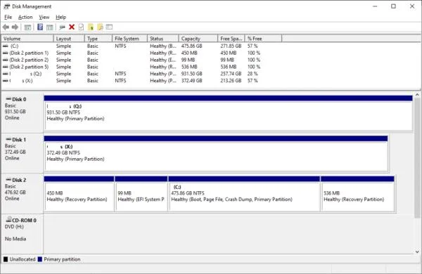Sort by the Type column header
The height and width of the screenshot is (274, 422).
(x=98, y=39)
